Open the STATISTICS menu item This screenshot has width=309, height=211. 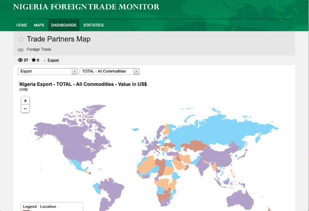(x=93, y=25)
